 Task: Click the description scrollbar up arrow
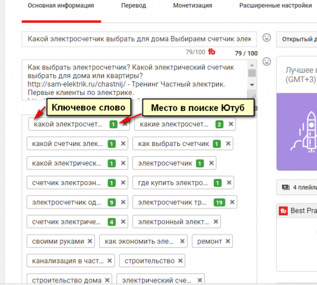point(252,65)
